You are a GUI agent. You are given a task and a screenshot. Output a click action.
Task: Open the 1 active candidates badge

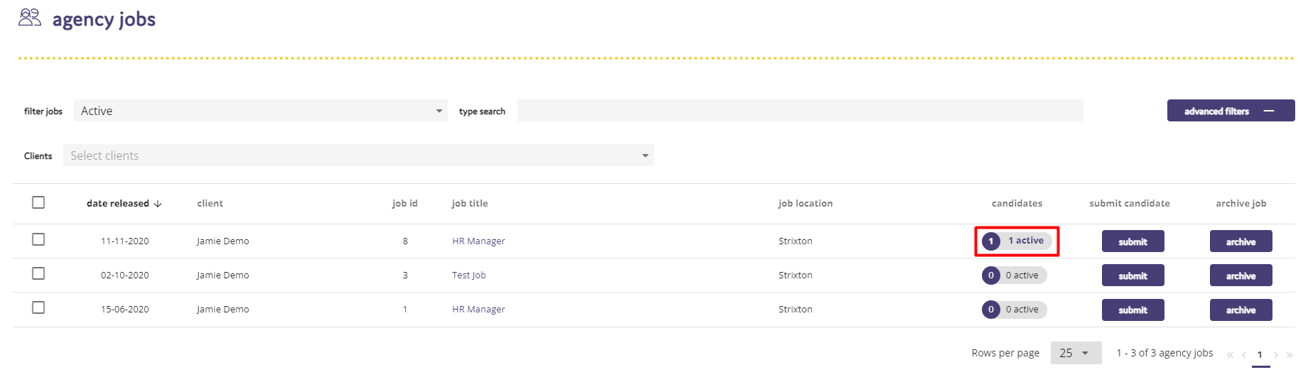point(1017,241)
